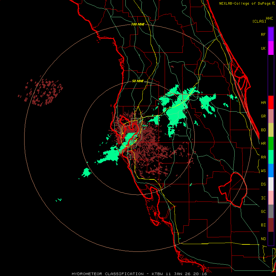Viewport: 276px width, 276px height.
Task: Click the "RA" legend label
Action: (x=263, y=157)
